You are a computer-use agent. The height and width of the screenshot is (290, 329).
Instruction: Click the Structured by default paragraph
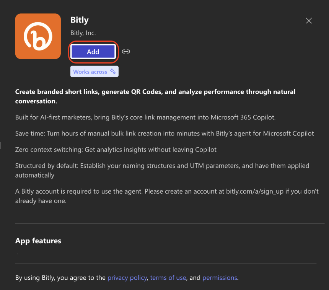click(162, 170)
